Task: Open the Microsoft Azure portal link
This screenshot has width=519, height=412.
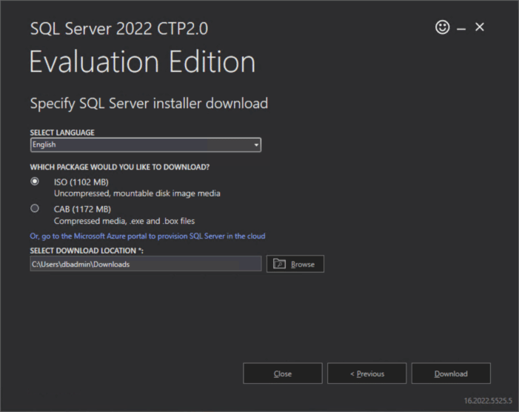Action: coord(147,236)
